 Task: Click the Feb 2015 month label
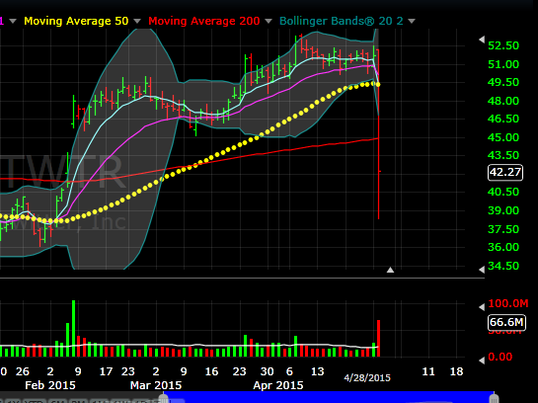point(50,385)
